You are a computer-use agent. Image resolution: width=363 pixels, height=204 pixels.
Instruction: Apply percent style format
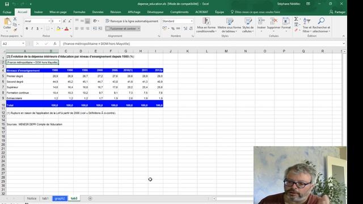pyautogui.click(x=173, y=28)
